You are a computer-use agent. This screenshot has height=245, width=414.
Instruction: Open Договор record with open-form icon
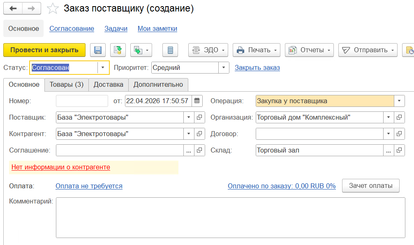(x=399, y=134)
